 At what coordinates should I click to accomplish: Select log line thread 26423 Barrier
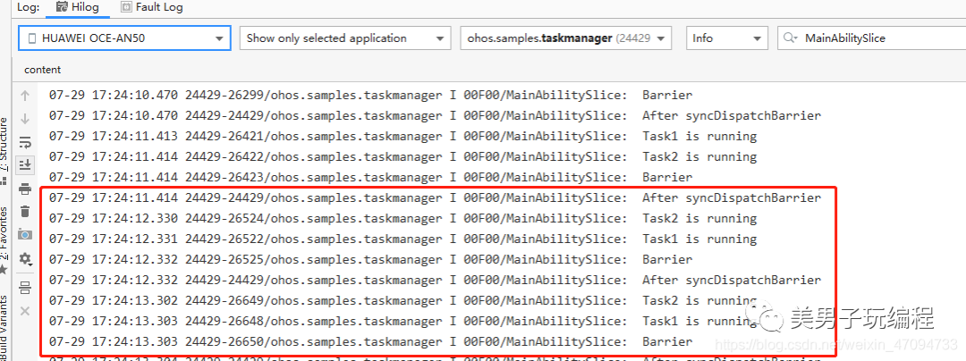(371, 177)
